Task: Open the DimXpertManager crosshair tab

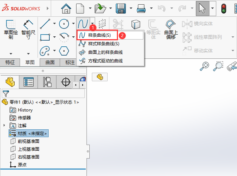Action: tap(66, 82)
